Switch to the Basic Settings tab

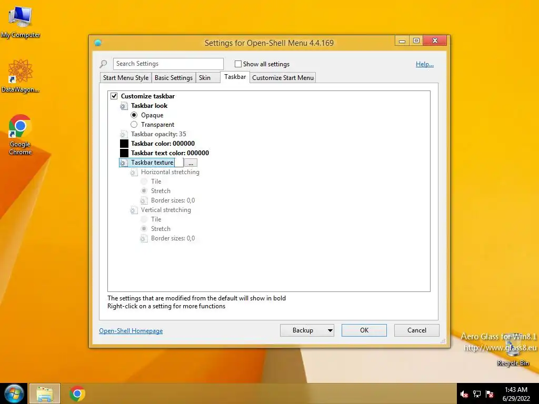(174, 78)
